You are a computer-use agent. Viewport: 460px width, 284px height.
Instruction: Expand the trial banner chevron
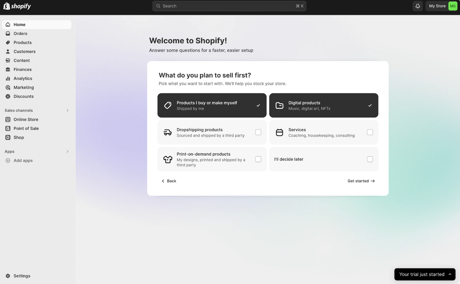click(x=450, y=274)
